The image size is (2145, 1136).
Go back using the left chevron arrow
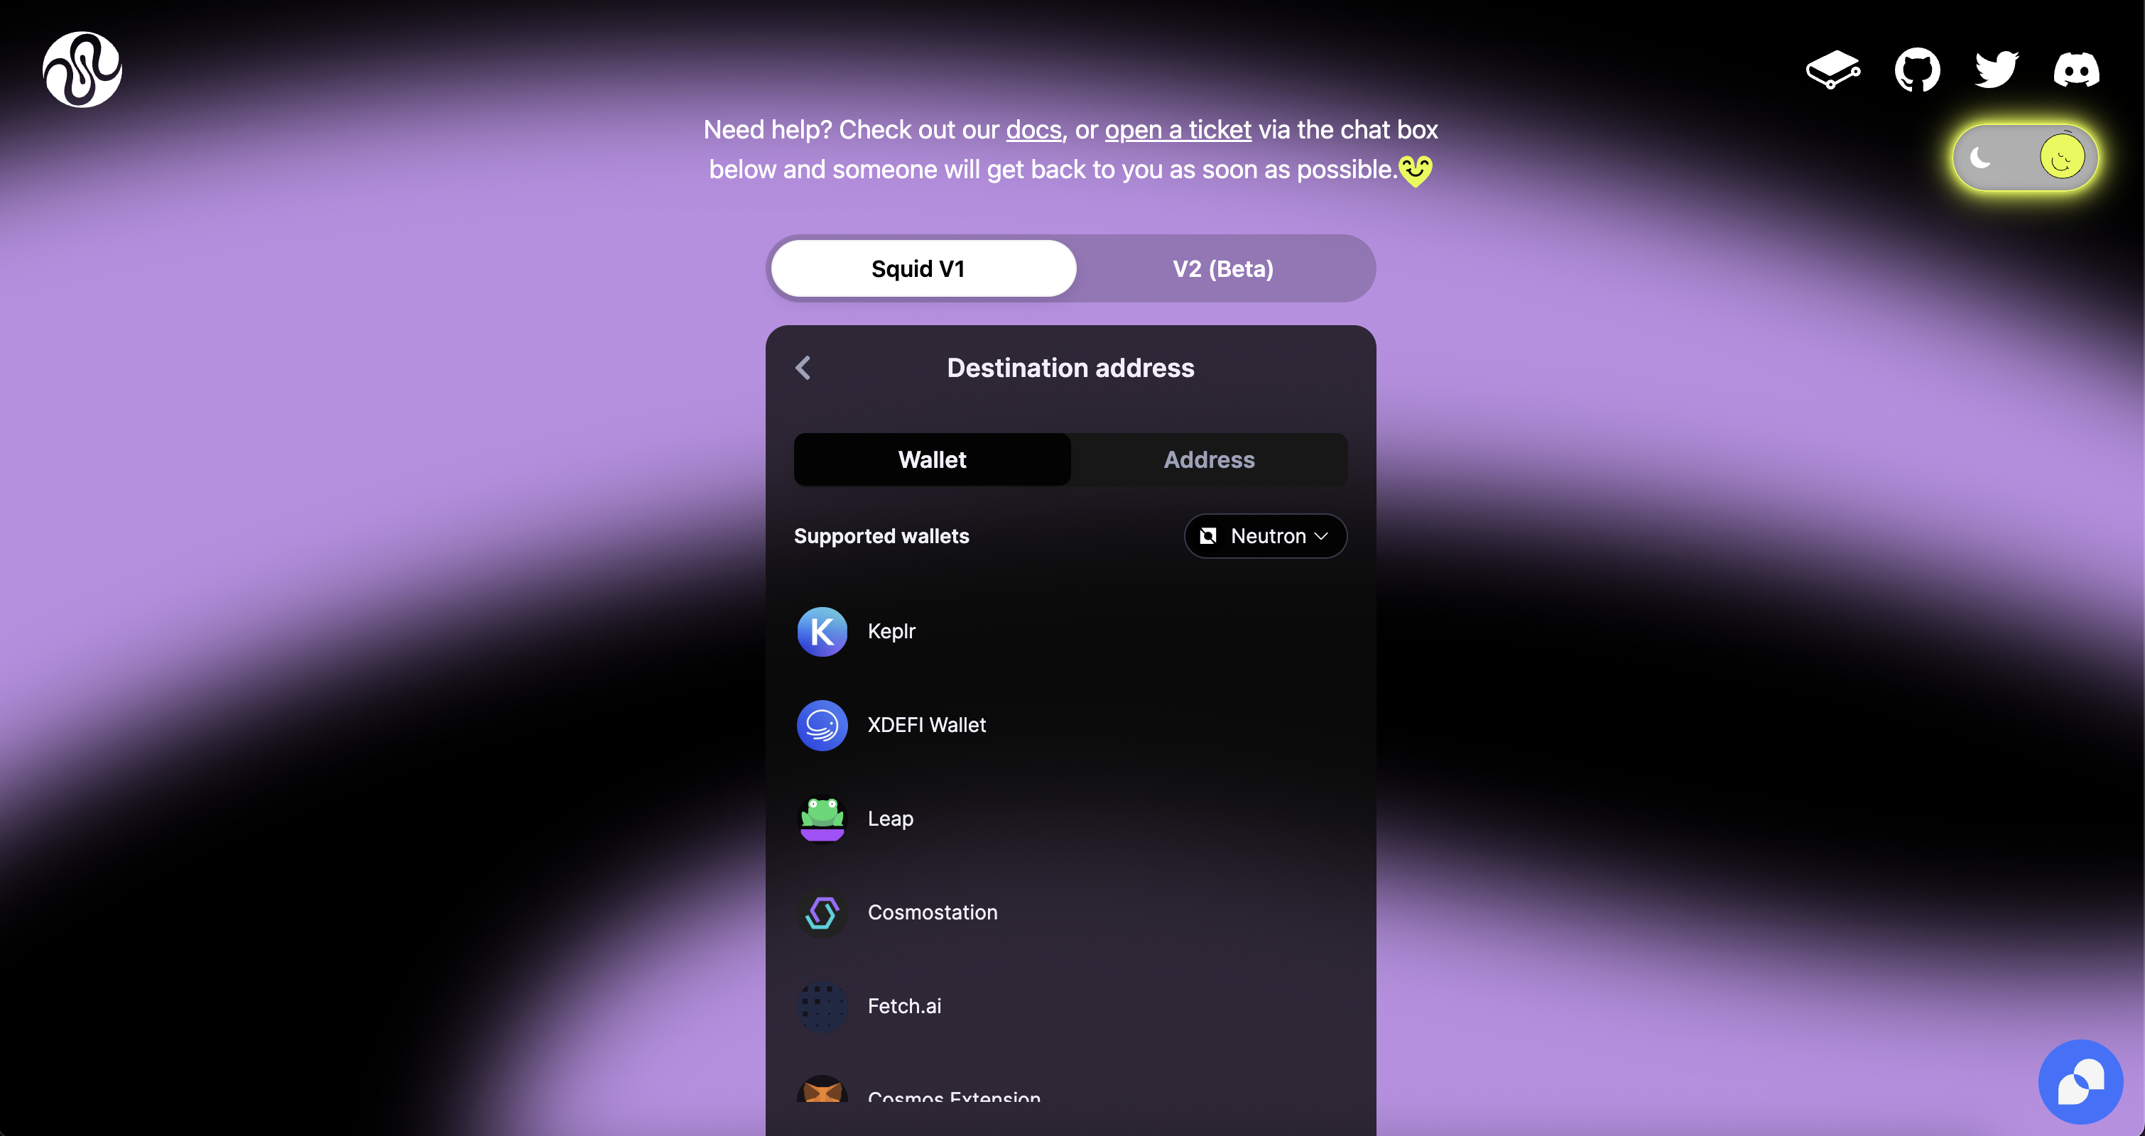pos(803,368)
